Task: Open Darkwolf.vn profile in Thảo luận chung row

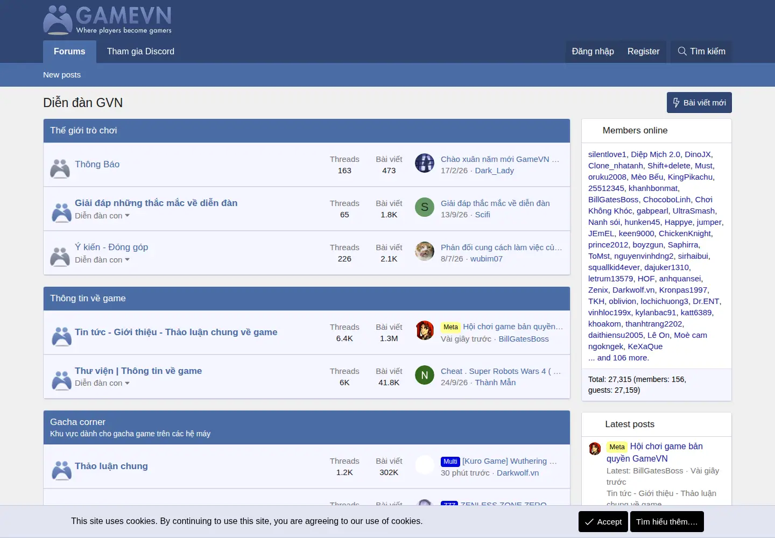Action: pyautogui.click(x=518, y=473)
